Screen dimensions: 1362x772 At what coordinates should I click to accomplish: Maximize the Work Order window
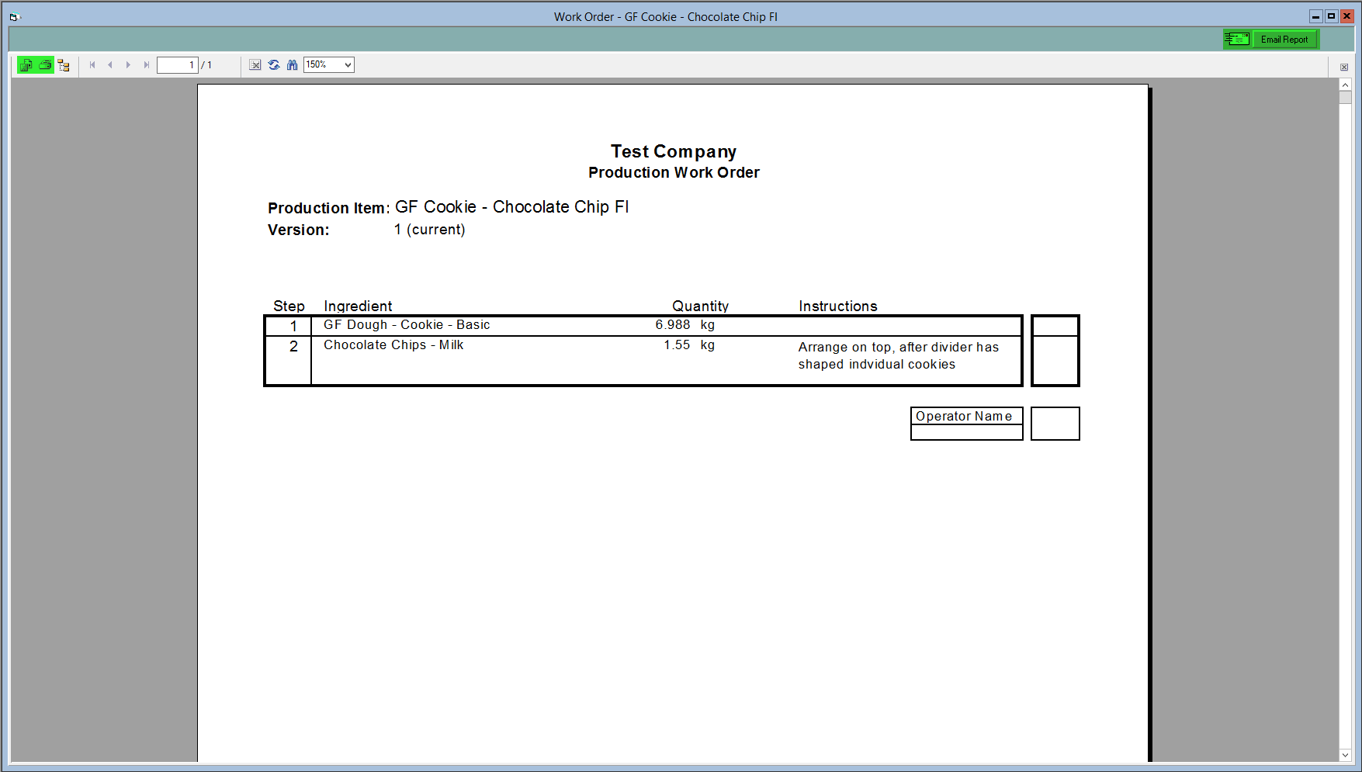pos(1331,16)
